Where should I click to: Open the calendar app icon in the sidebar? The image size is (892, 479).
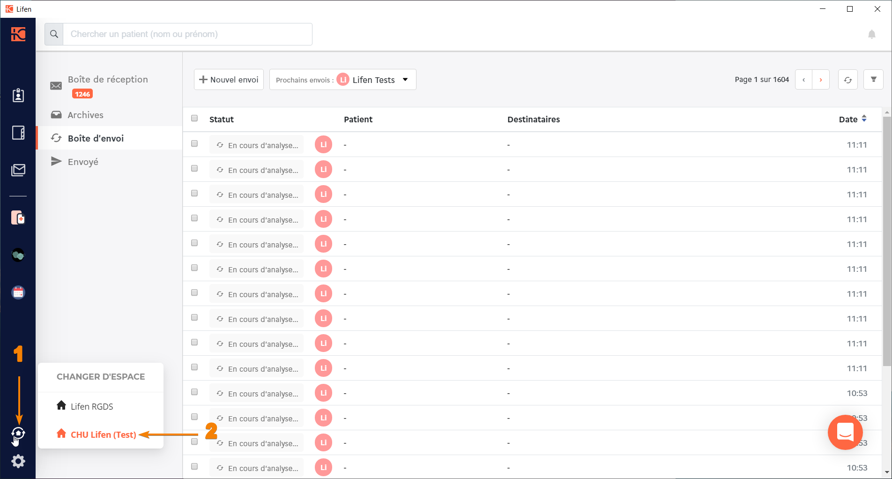(18, 292)
